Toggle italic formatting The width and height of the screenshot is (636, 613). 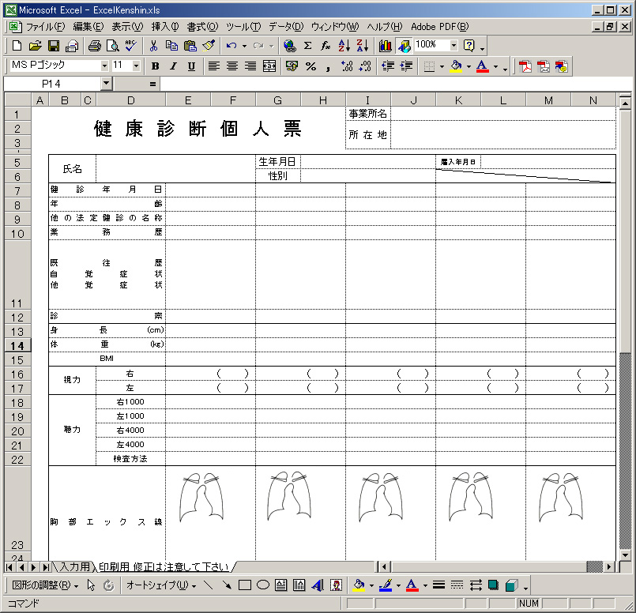[171, 66]
